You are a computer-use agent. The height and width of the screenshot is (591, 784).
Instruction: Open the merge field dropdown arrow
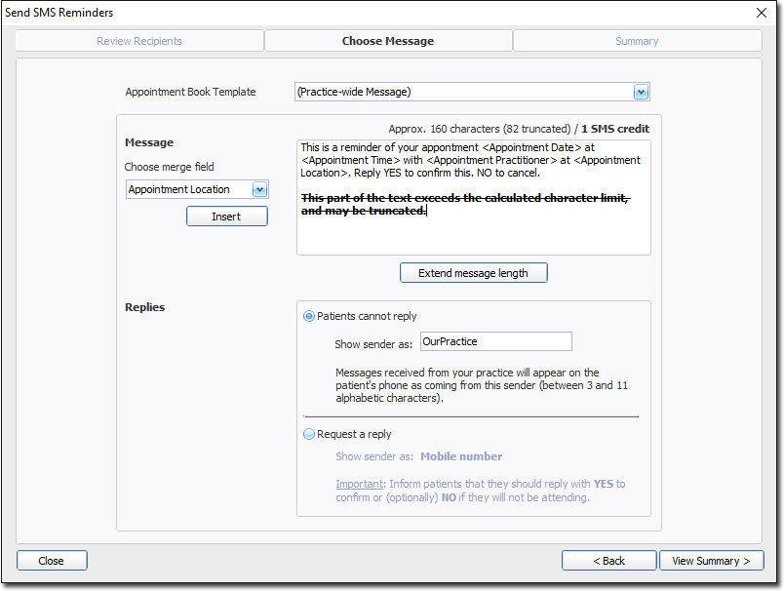coord(259,189)
